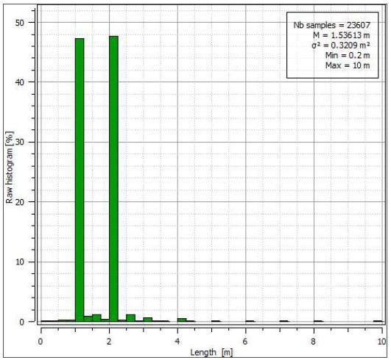
Task: Click the x-axis tick label 6
Action: pos(245,342)
